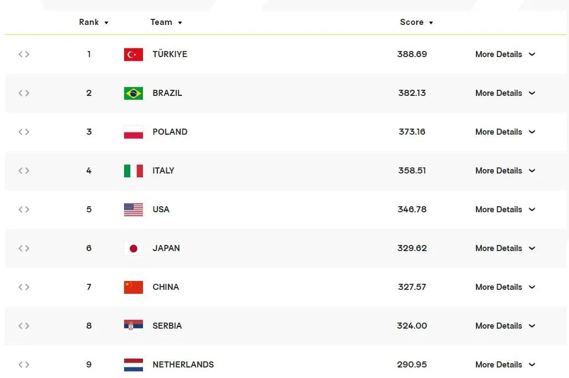Expand More Details for Brazil
This screenshot has width=569, height=378.
click(x=505, y=93)
